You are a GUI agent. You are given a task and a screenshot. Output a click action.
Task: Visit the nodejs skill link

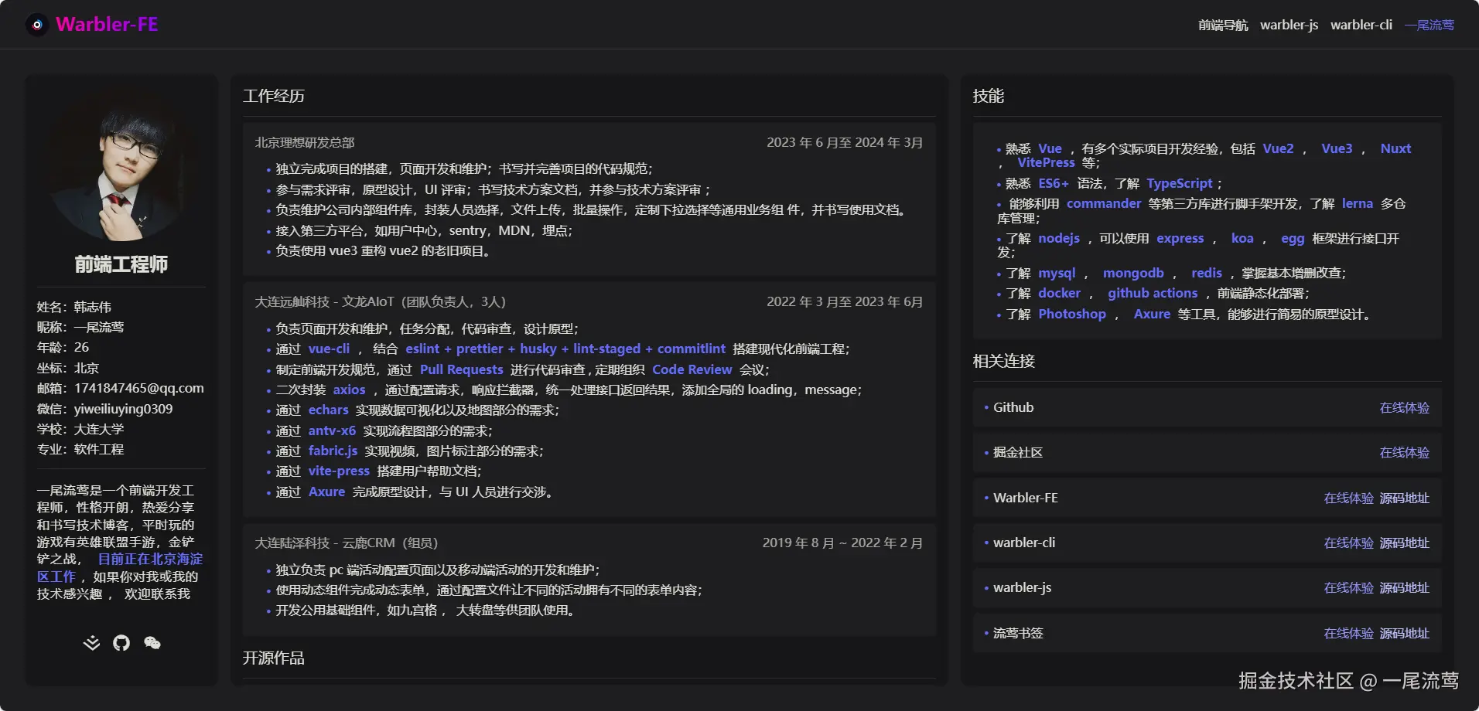click(1059, 238)
